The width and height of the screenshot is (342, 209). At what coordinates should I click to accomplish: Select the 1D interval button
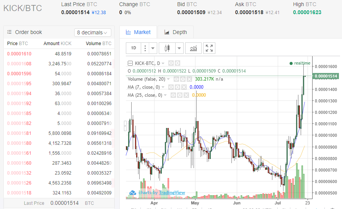[x=134, y=48]
